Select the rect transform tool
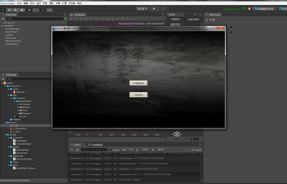Image resolution: width=287 pixels, height=184 pixels. click(x=22, y=10)
